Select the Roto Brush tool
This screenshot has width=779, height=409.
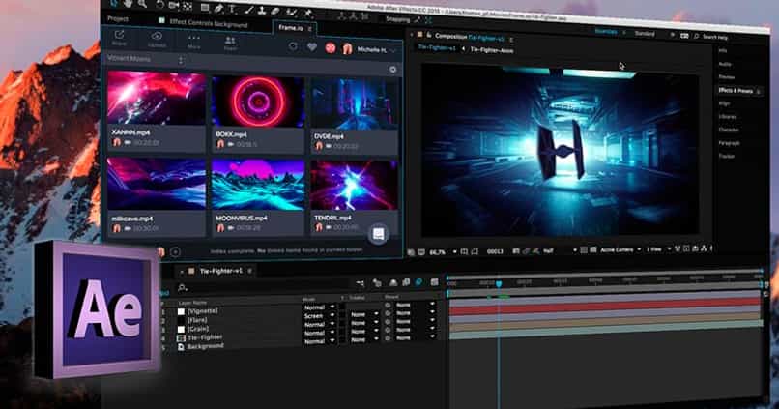pos(292,12)
